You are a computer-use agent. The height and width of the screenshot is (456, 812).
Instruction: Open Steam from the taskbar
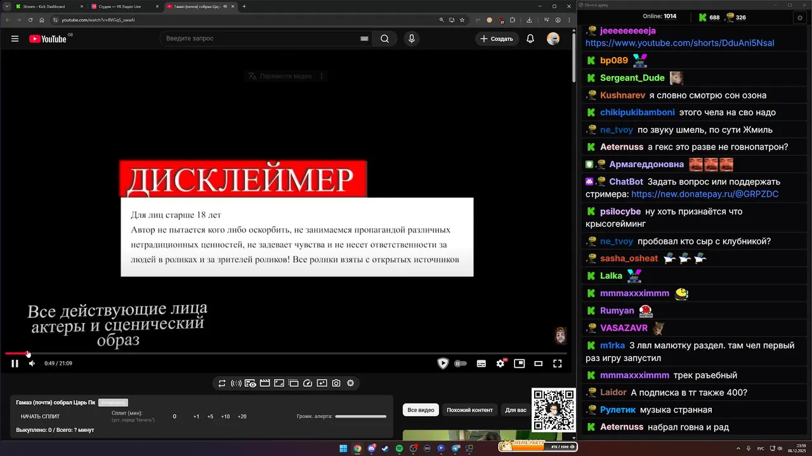pos(385,448)
